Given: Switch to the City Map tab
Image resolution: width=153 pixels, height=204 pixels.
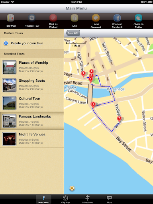Looking at the screenshot, I should click(65, 199).
